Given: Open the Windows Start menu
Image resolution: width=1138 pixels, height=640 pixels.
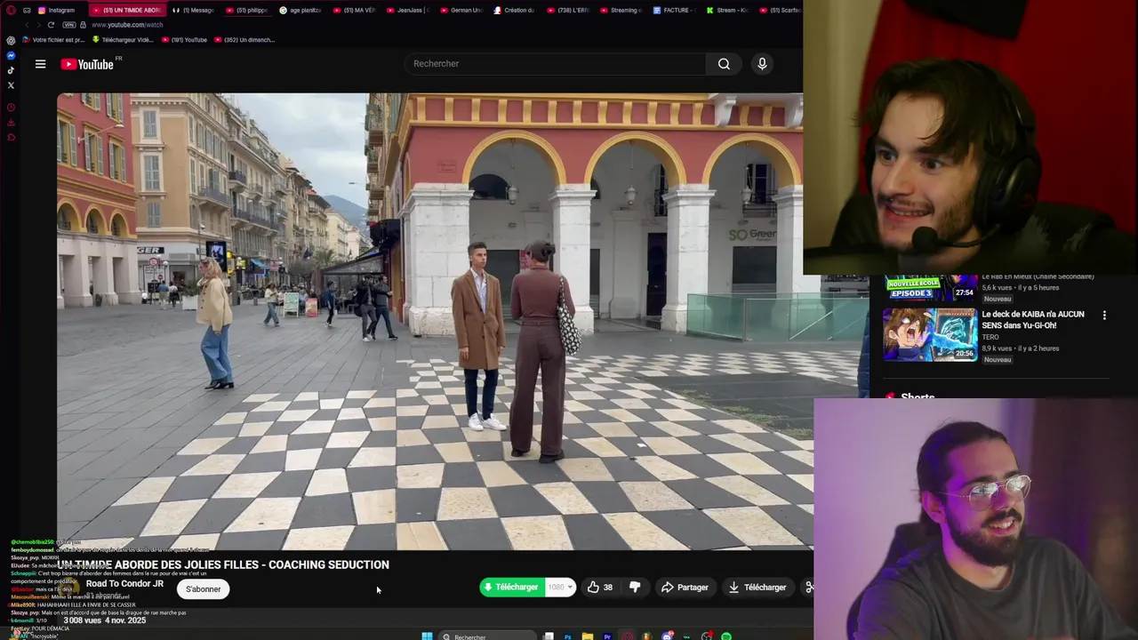Looking at the screenshot, I should point(427,636).
